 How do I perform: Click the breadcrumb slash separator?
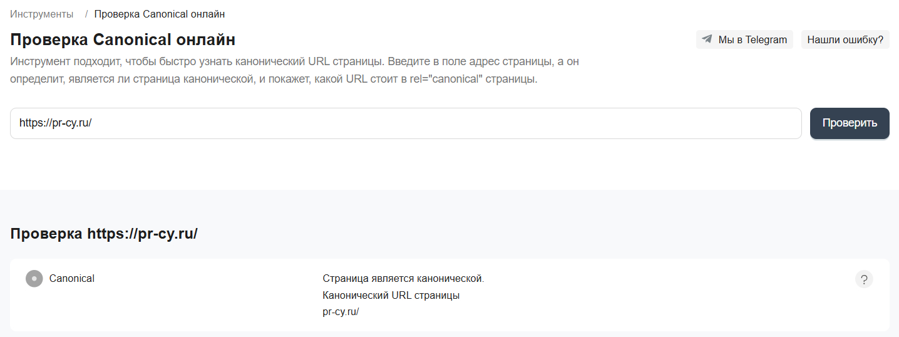pos(86,14)
